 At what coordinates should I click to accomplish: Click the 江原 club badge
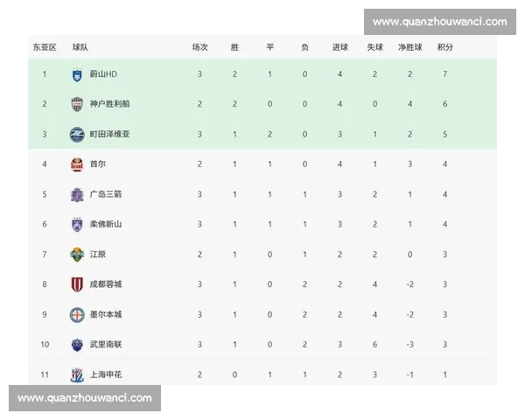(77, 255)
